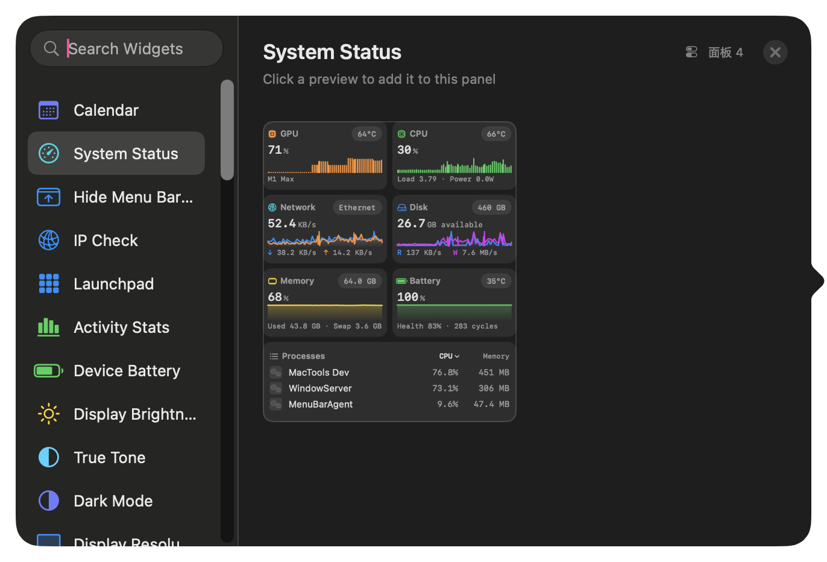Click the panel switcher icon beside 面板 4
The height and width of the screenshot is (562, 827).
(x=691, y=52)
